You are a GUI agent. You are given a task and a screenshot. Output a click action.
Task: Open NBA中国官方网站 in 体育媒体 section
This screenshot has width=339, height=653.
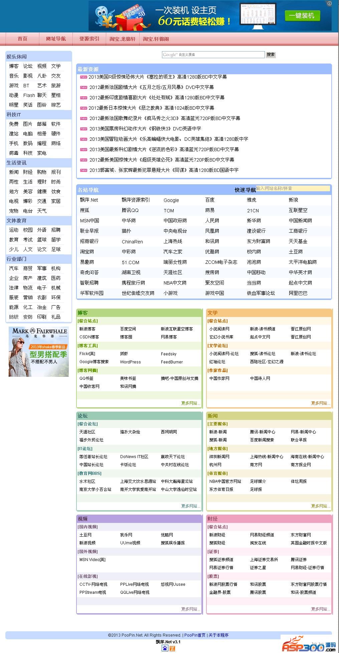click(225, 481)
